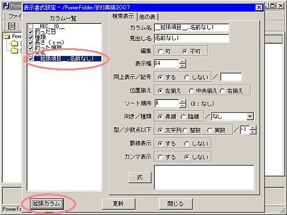Toggle the 釣った場所 column checkbox
287x215 pixels.
click(31, 48)
